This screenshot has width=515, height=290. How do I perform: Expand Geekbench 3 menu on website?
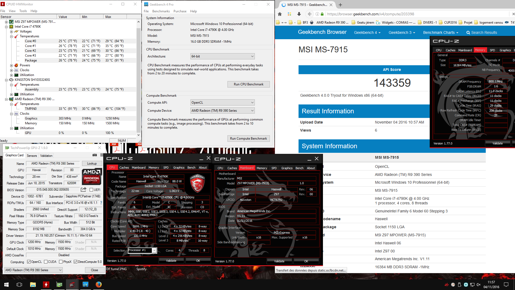tap(402, 32)
